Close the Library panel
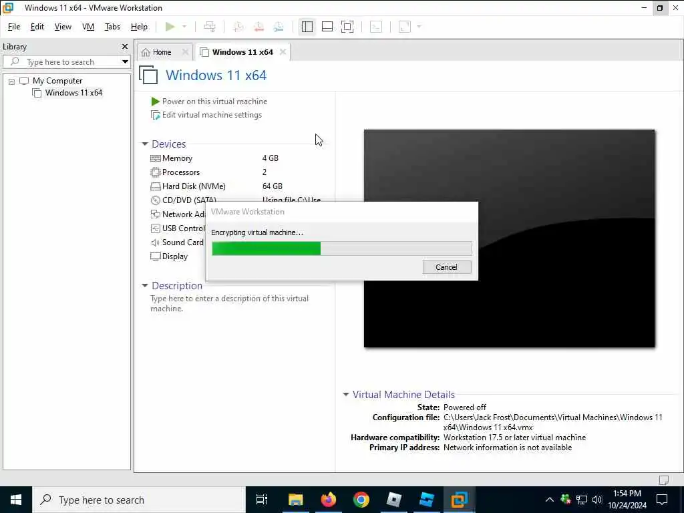 (x=125, y=46)
